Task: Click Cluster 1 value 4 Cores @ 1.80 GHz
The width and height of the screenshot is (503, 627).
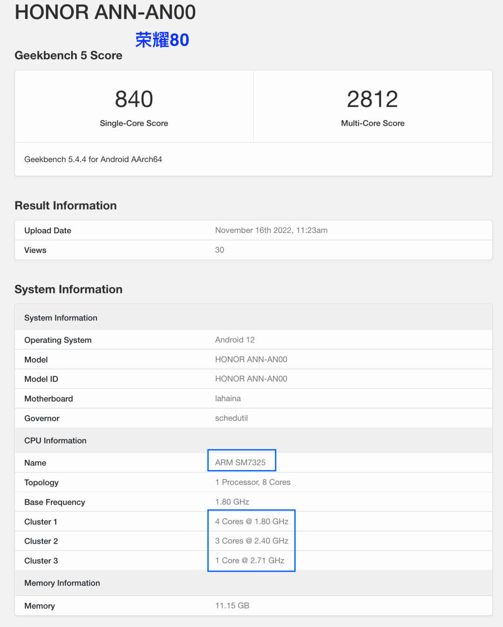Action: (251, 521)
